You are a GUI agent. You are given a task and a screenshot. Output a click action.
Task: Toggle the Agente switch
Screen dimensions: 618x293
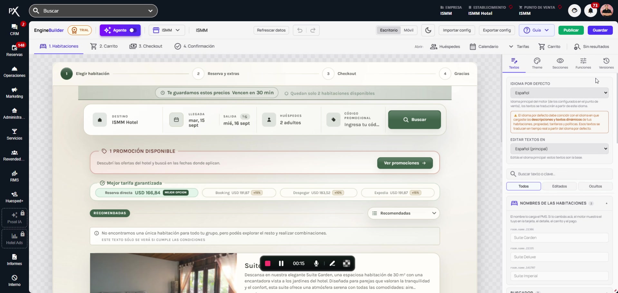click(133, 30)
